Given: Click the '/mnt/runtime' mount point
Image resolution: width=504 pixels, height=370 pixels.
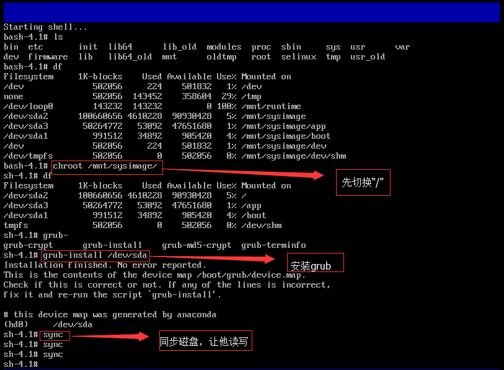Looking at the screenshot, I should 271,107.
